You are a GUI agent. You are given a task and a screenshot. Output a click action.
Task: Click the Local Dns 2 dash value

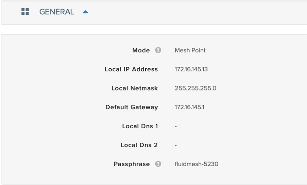(176, 145)
